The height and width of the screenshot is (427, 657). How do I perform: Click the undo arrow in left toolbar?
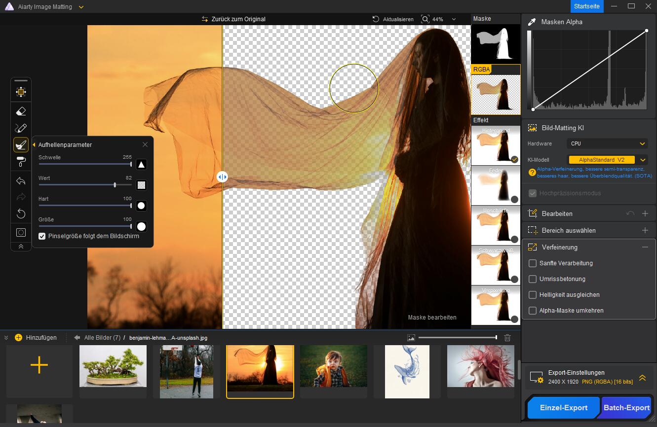(21, 181)
